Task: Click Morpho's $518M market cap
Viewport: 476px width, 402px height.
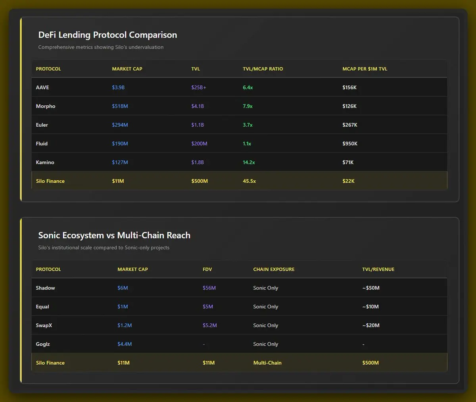Action: (x=120, y=106)
